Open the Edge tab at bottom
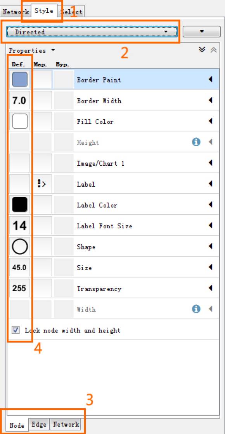This screenshot has width=225, height=434. pos(39,424)
